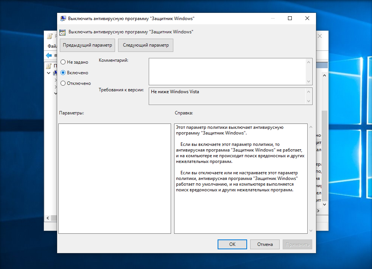Open the "Фай" menu in the editor window
Viewport: 372px width, 269px height.
[x=52, y=46]
